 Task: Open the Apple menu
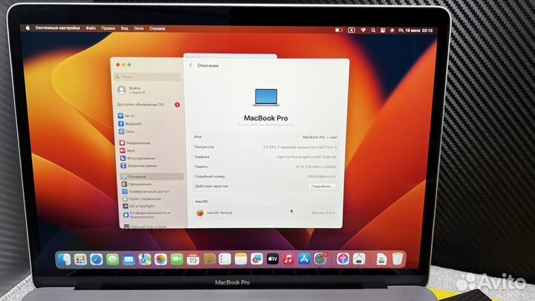click(27, 28)
